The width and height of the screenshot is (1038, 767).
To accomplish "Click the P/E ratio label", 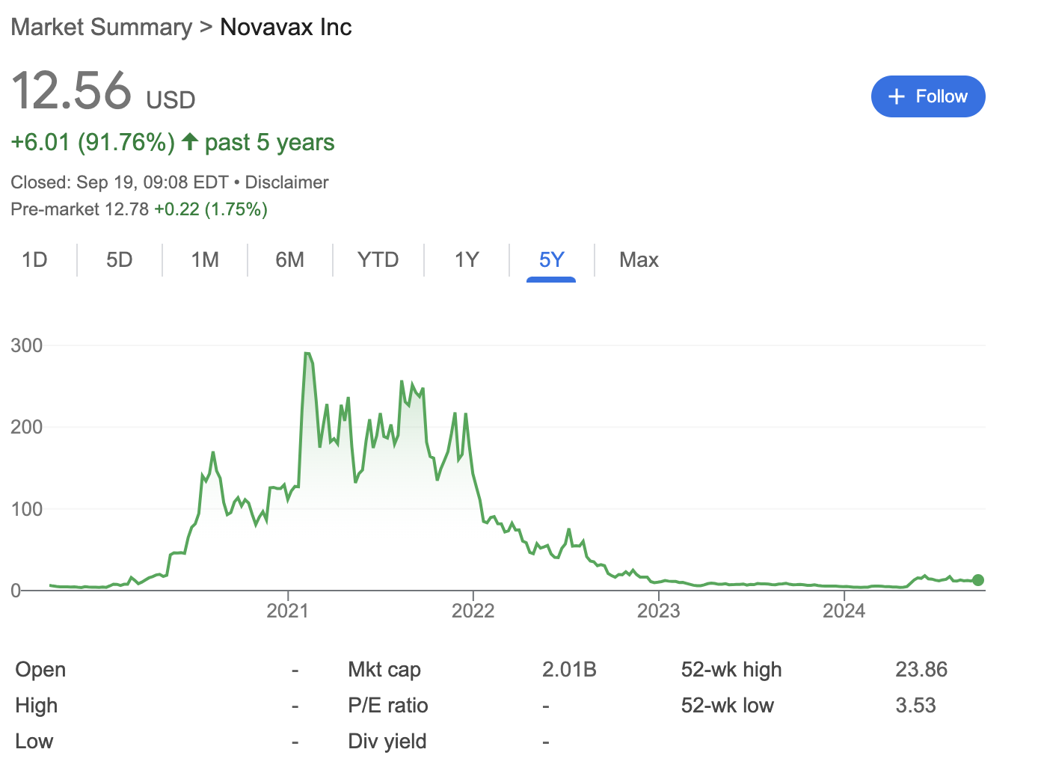I will coord(388,705).
